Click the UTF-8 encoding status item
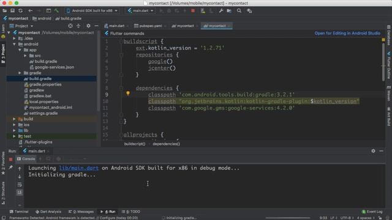Screen dimensions: 392x220 [347, 218]
